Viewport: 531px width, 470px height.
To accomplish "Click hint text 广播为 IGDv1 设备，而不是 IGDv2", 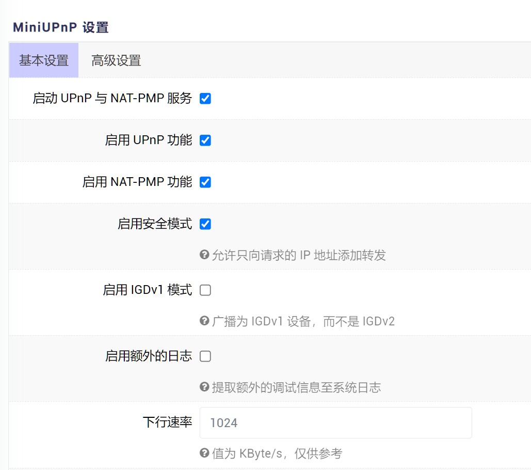I will [x=303, y=321].
